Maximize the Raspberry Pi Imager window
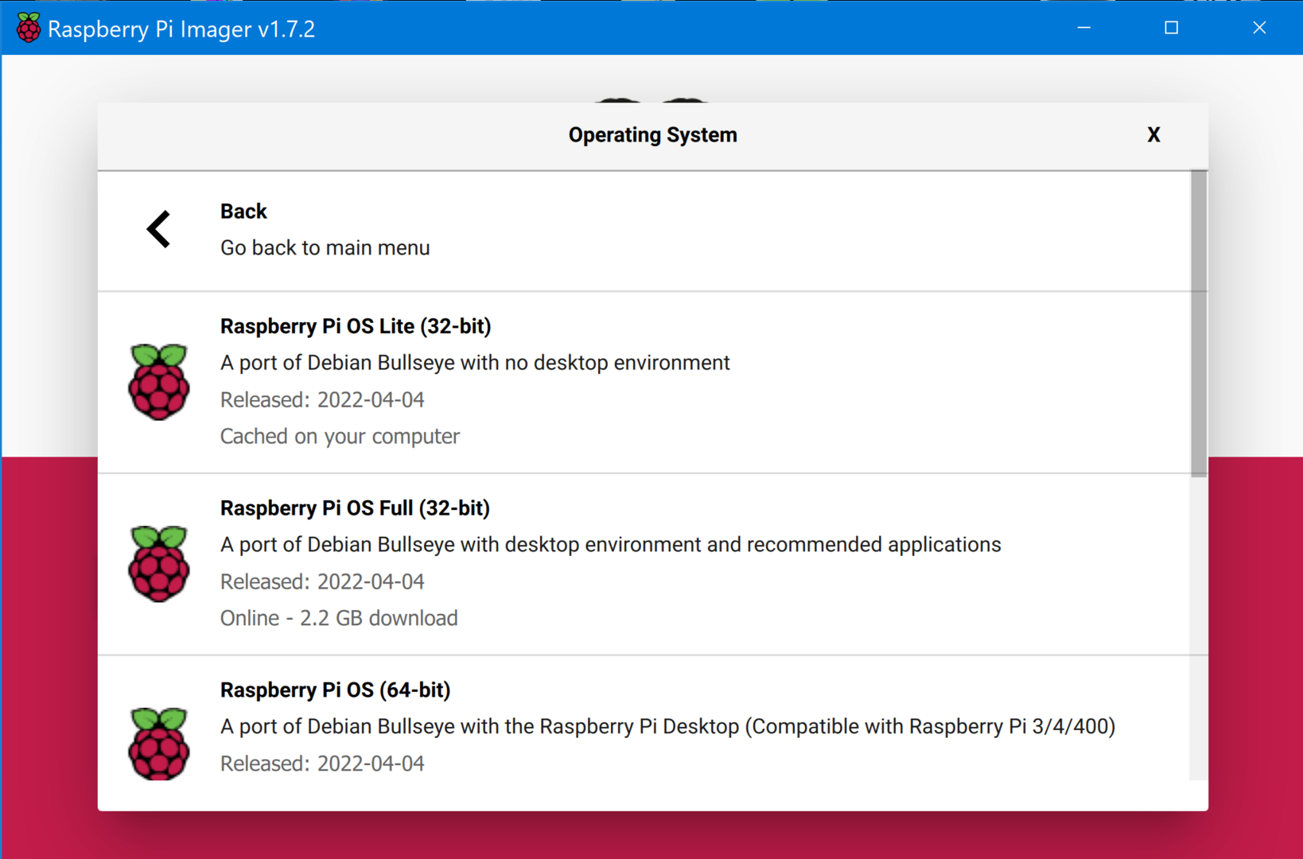Screen dimensions: 1303x859 (x=1171, y=28)
